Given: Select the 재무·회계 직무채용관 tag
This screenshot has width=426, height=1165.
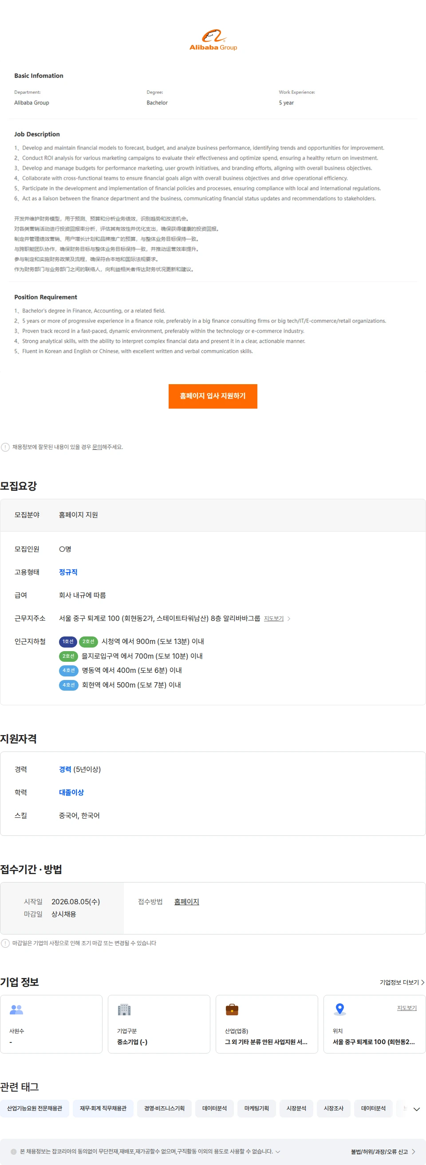Looking at the screenshot, I should click(x=103, y=1108).
